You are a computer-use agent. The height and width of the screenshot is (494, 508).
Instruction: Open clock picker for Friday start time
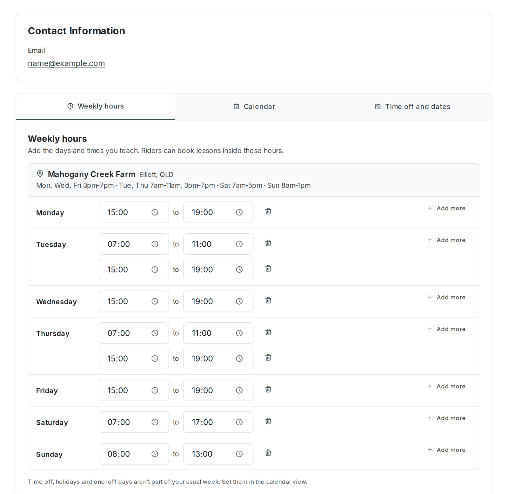click(155, 390)
